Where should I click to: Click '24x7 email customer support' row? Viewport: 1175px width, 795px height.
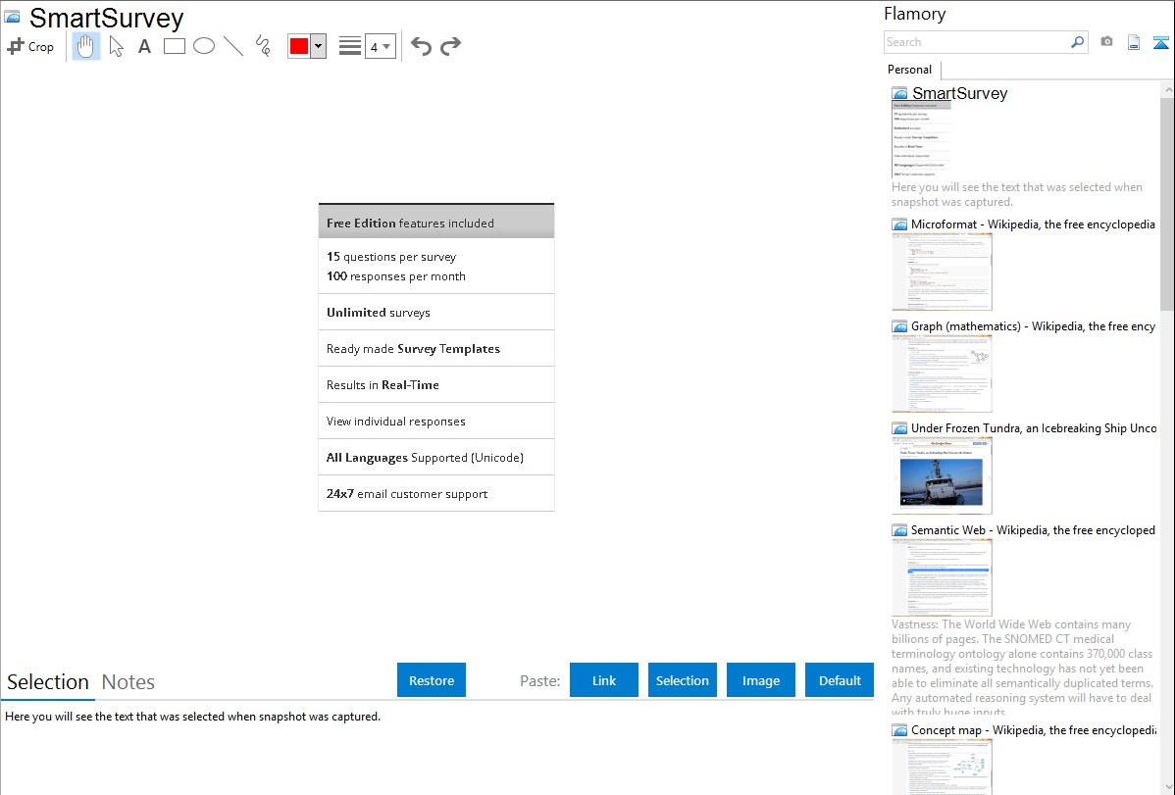pos(436,494)
